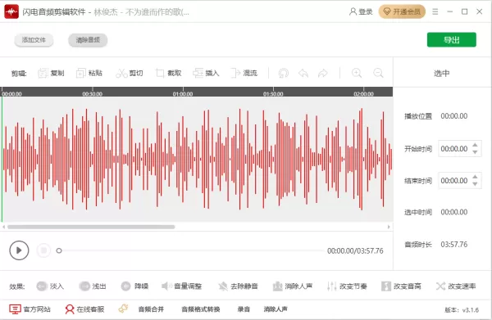Viewport: 492px width, 320px height.
Task: Apply the 淡入 fade-in effect
Action: [50, 286]
